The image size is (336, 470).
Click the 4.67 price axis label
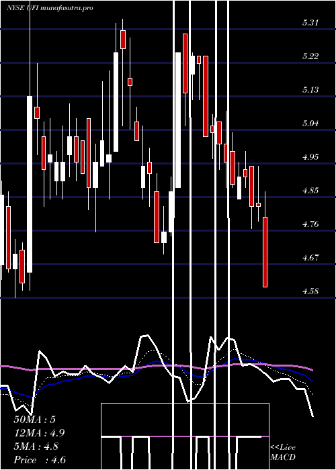310,258
